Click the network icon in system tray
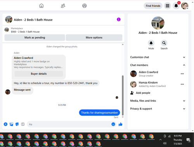 [x=169, y=136]
